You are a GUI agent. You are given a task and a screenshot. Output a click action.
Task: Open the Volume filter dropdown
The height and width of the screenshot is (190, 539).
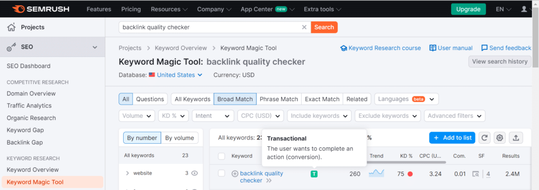137,116
